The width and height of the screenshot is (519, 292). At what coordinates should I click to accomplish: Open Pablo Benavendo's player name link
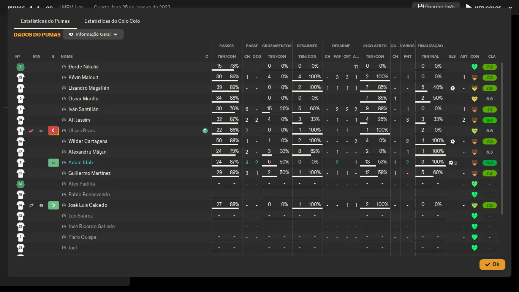(89, 195)
